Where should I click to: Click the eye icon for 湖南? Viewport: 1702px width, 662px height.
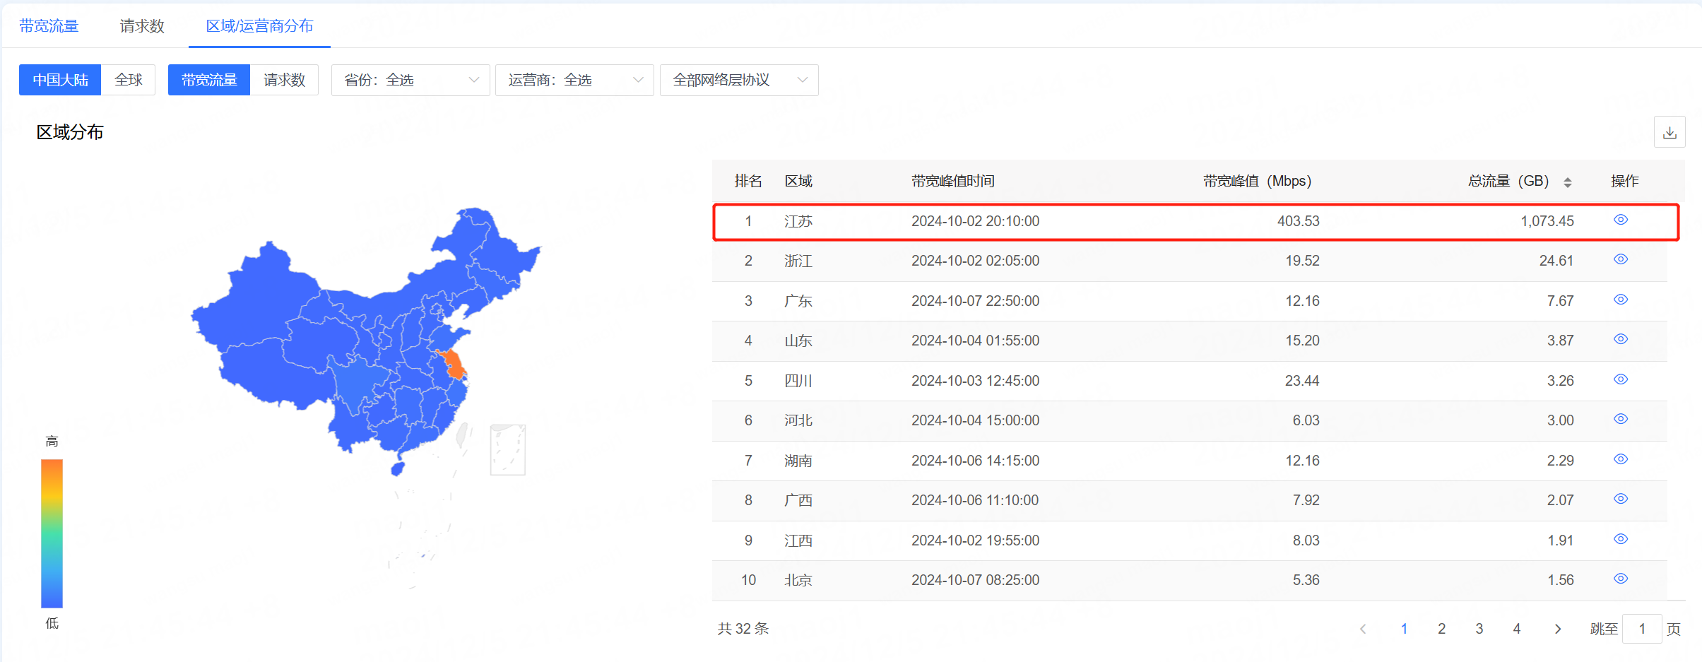1621,459
